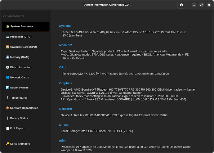Click the "Network:" section heading
Screen dimensions: 214x153
click(65, 109)
